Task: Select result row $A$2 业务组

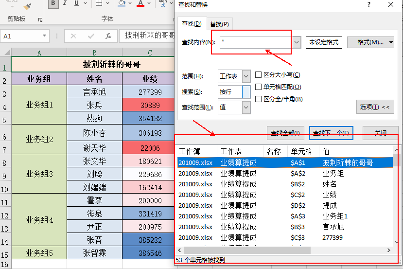Action: click(285, 173)
